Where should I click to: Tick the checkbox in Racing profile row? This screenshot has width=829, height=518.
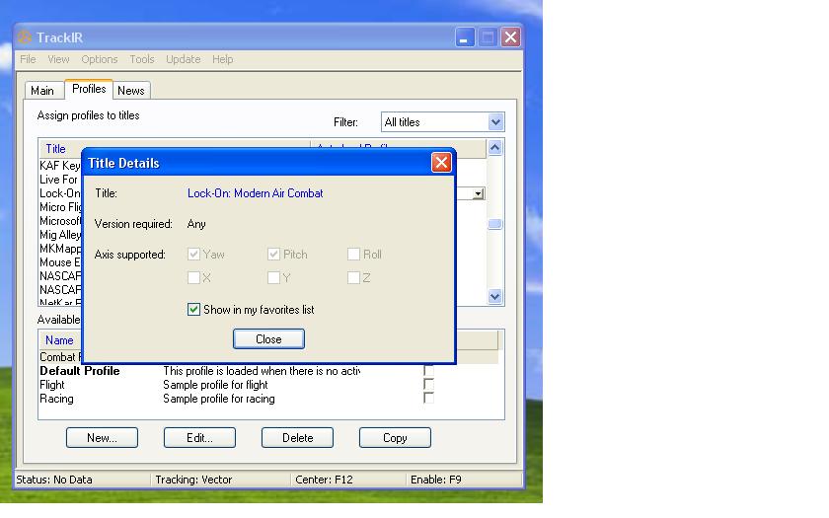tap(428, 398)
